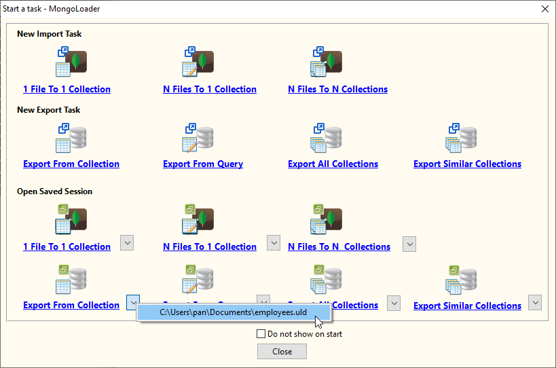Viewport: 556px width, 368px height.
Task: Click the N Files To 1 Collection import icon
Action: (198, 62)
